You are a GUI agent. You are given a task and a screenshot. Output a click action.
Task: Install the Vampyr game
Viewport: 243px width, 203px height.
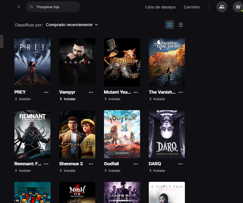tap(68, 99)
